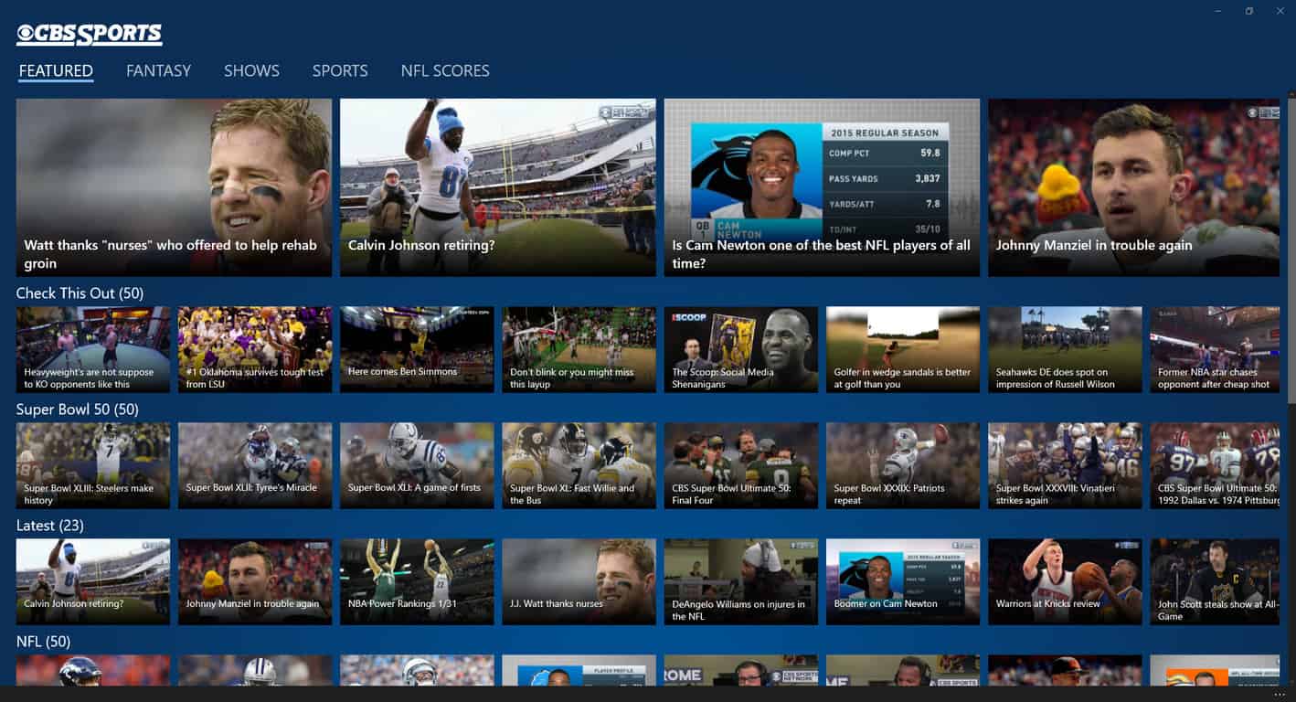The image size is (1296, 702).
Task: Play the Heavyweights not suppose to KO video
Action: pos(93,349)
